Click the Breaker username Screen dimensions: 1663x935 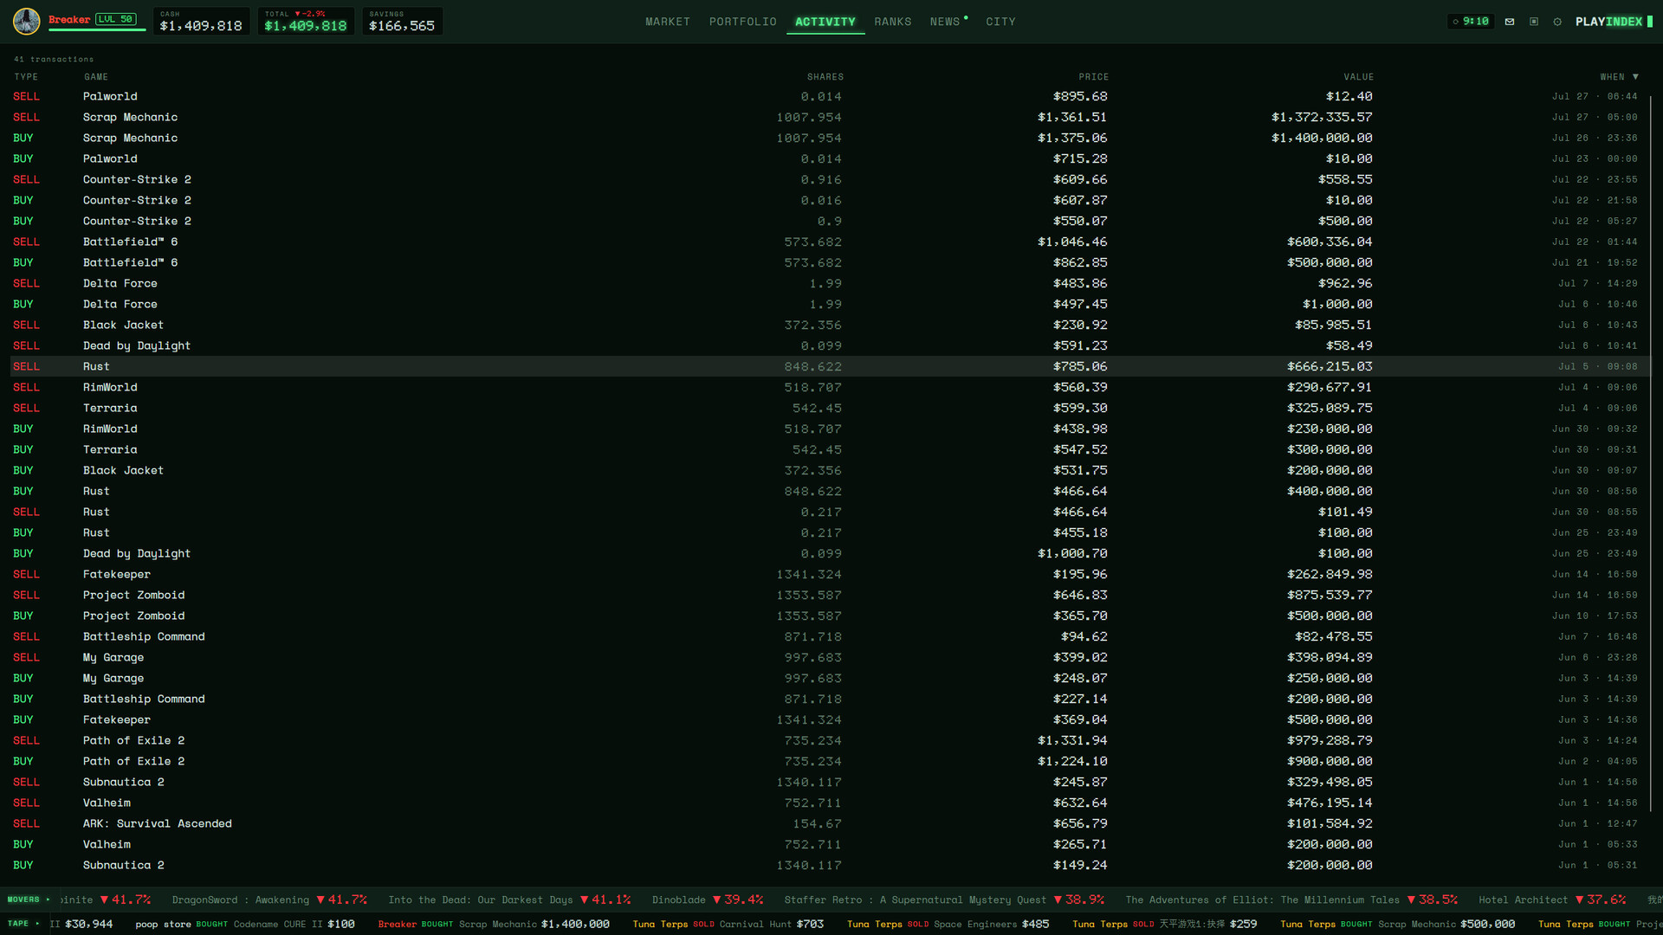[x=69, y=19]
